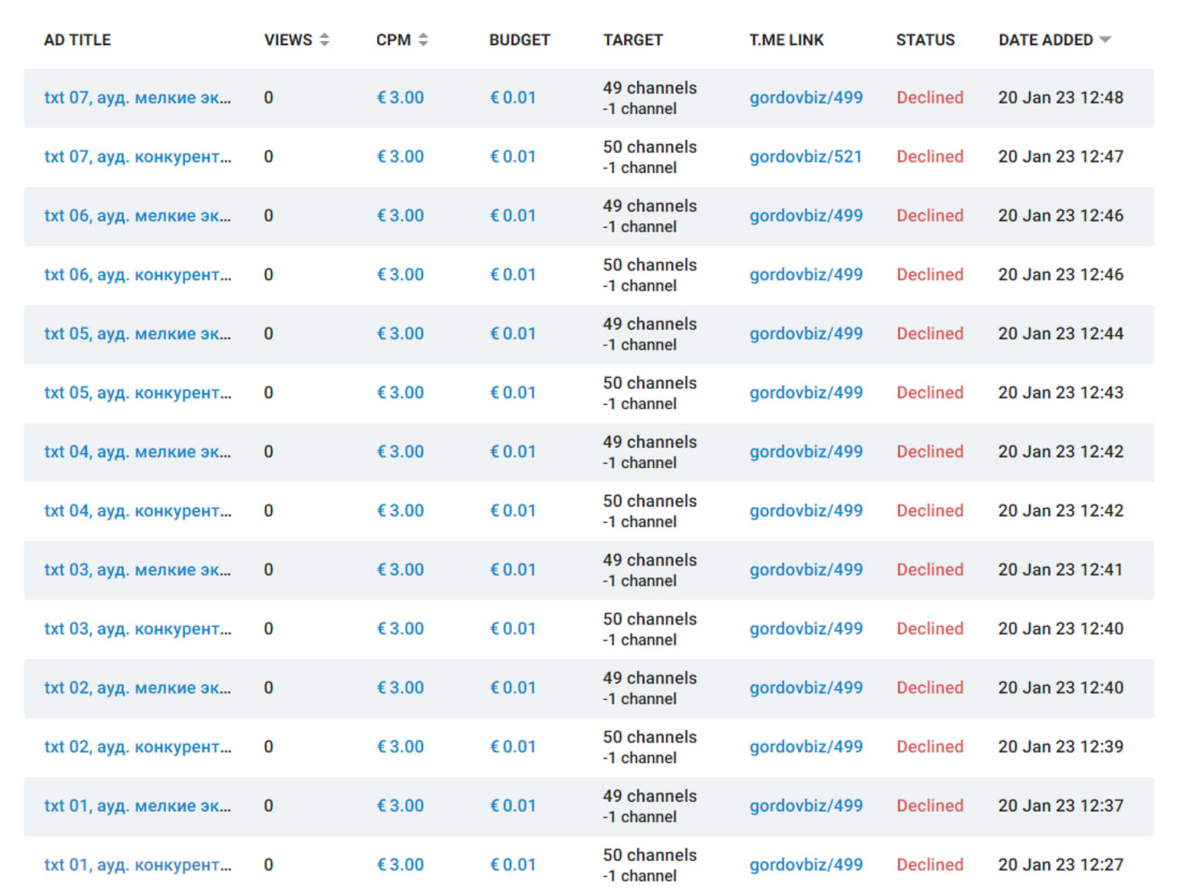Open ad 'txt 06, ауд. мелкие эк...'
This screenshot has width=1179, height=896.
click(137, 216)
